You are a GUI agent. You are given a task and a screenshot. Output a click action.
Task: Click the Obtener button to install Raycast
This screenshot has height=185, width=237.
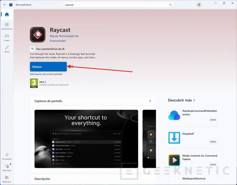click(48, 67)
